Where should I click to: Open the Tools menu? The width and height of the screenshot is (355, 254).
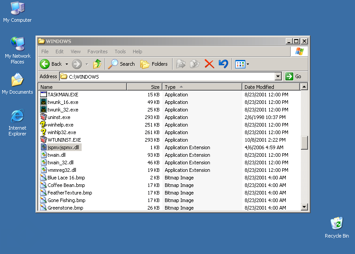[120, 52]
